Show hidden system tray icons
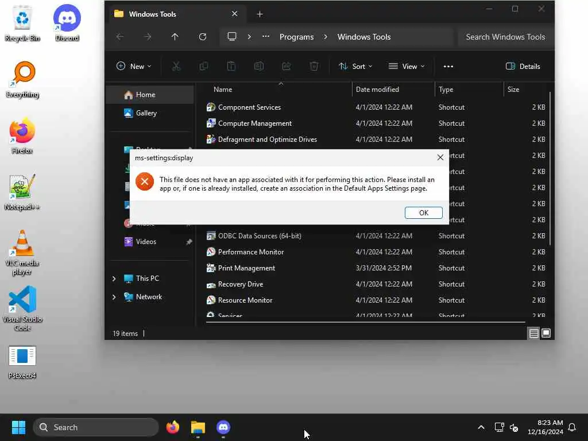 tap(481, 427)
